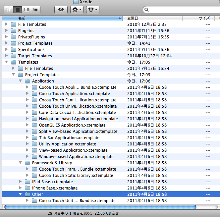Click the Other folder icon
This screenshot has width=220, height=217.
click(x=27, y=194)
